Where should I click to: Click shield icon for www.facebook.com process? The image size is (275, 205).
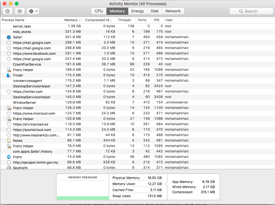coord(9,54)
